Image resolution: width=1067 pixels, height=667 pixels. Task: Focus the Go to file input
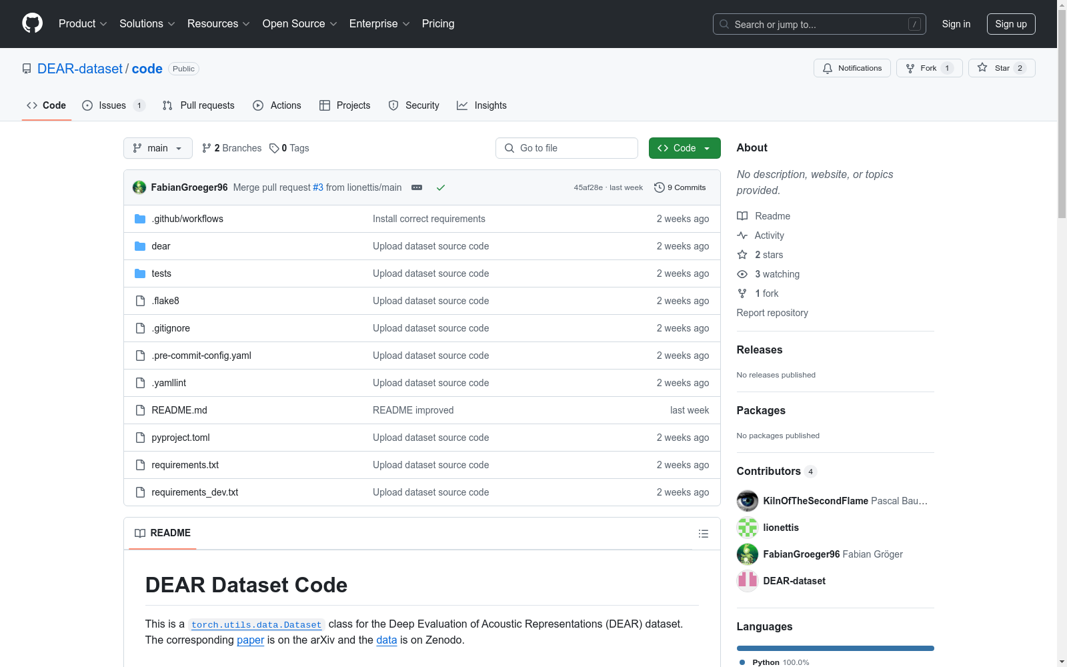click(x=567, y=148)
